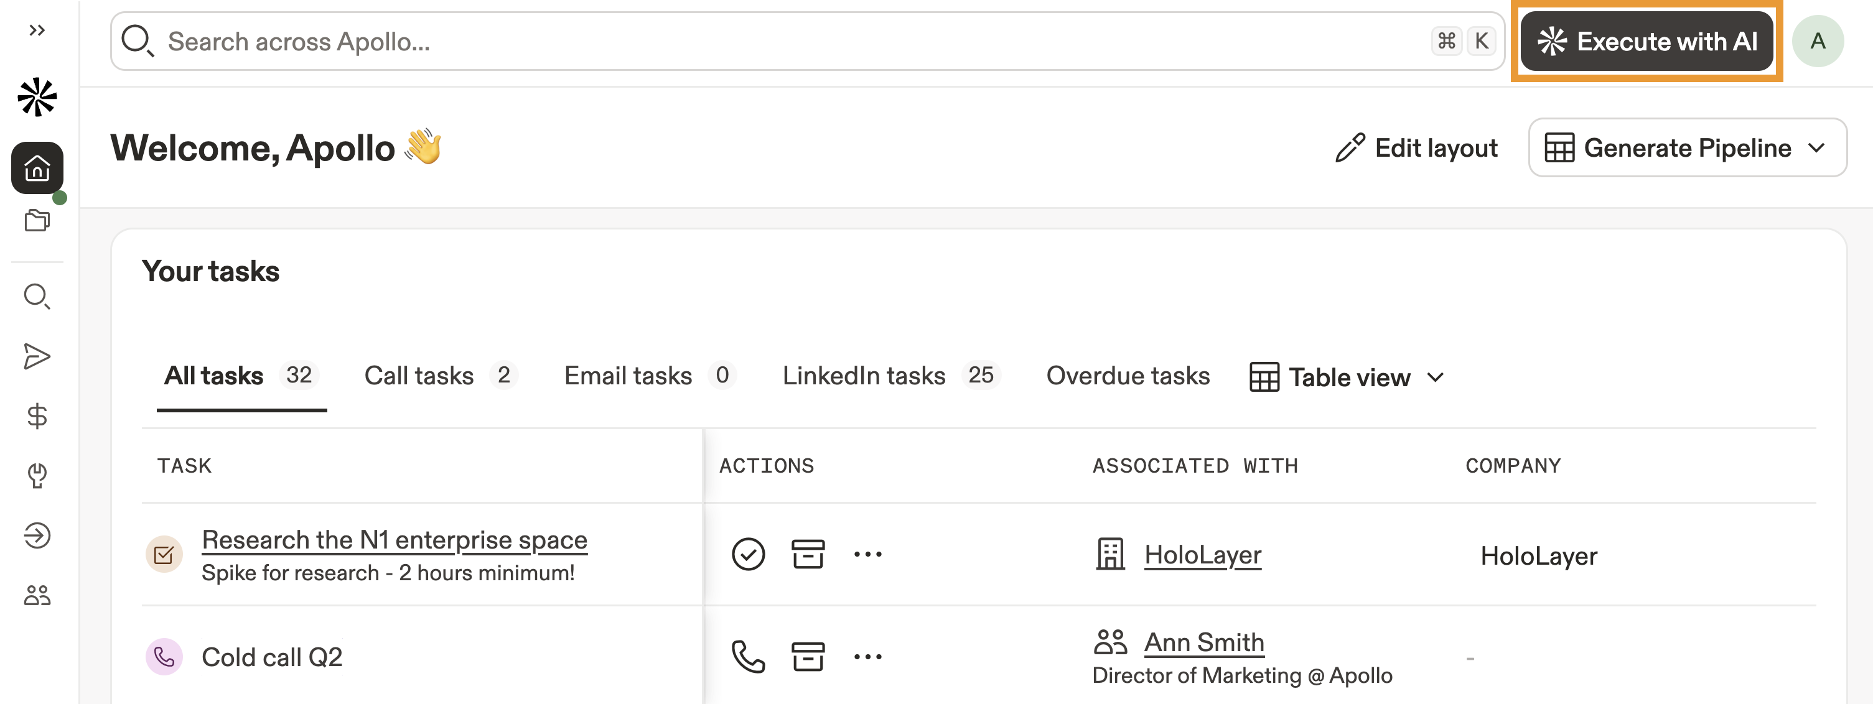Mark Research the N1 task as complete
1873x704 pixels.
[747, 554]
